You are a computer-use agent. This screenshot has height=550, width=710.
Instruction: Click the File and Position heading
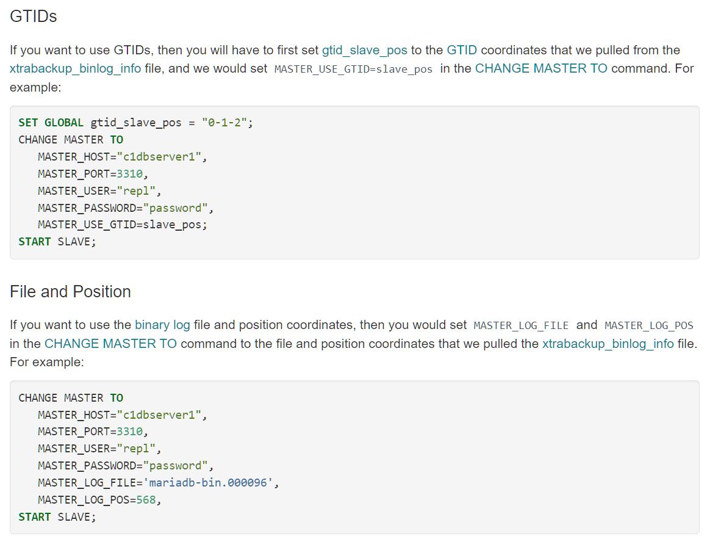(70, 292)
